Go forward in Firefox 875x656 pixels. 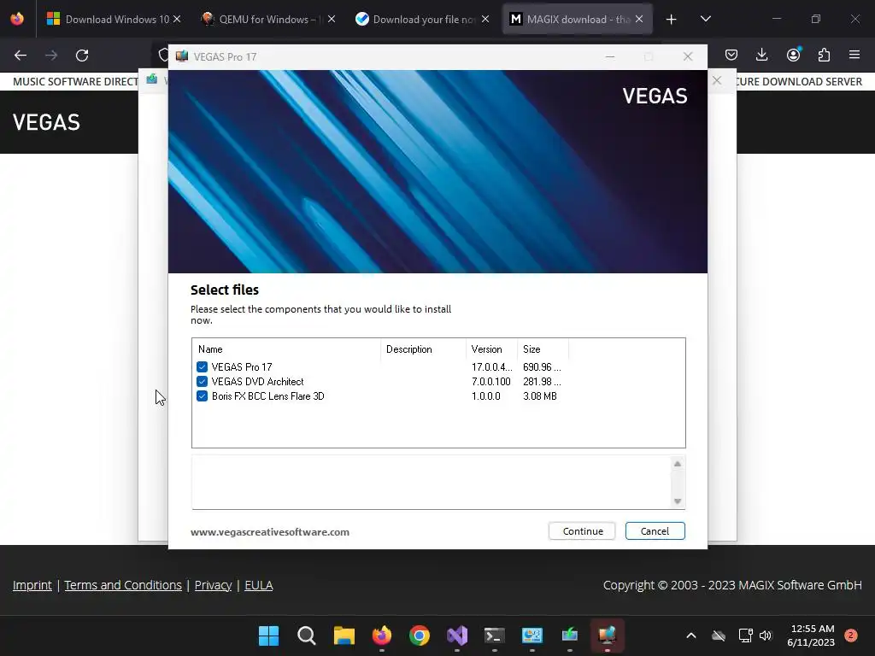[51, 56]
